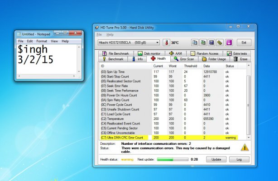
Task: Open the Hitachi HDS721050CLA drive dropdown
Action: pos(129,43)
